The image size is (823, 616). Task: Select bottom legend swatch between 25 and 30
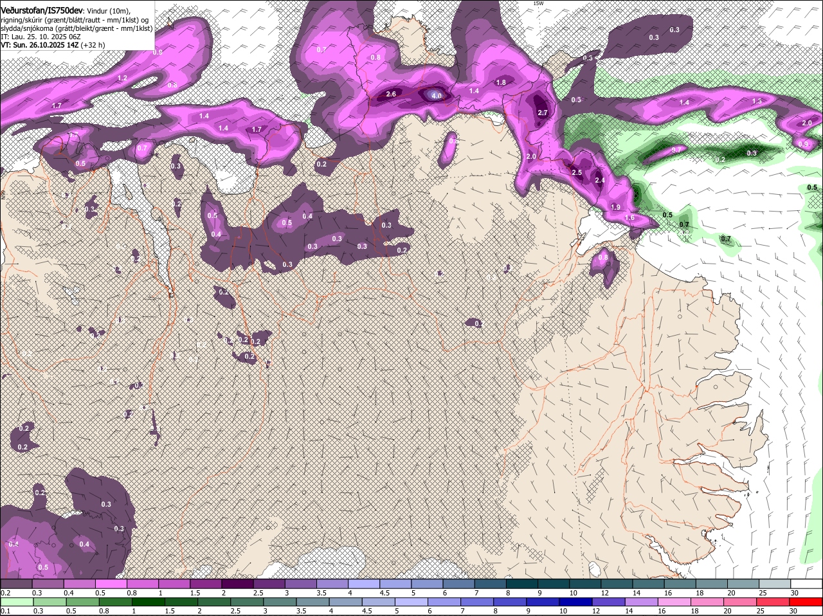774,602
